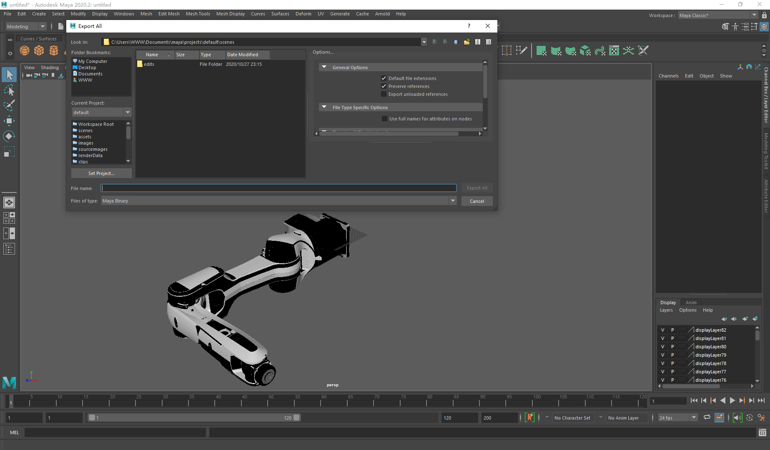Screen dimensions: 770x450
Task: Activate the Rotate tool on the left
Action: [x=9, y=136]
